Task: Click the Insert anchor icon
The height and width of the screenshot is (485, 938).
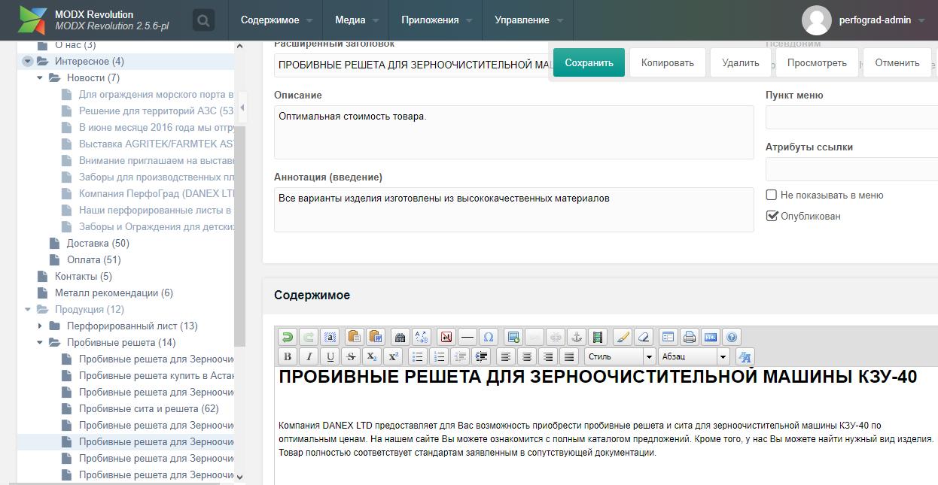Action: click(x=577, y=337)
